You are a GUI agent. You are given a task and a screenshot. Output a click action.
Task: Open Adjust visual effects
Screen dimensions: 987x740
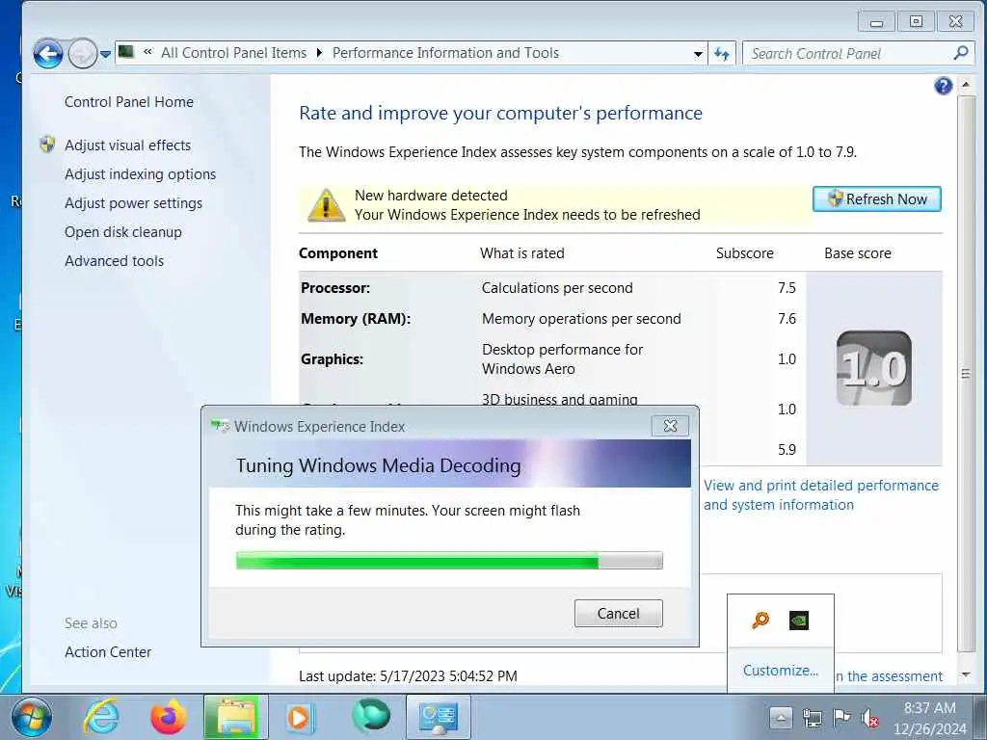click(128, 145)
